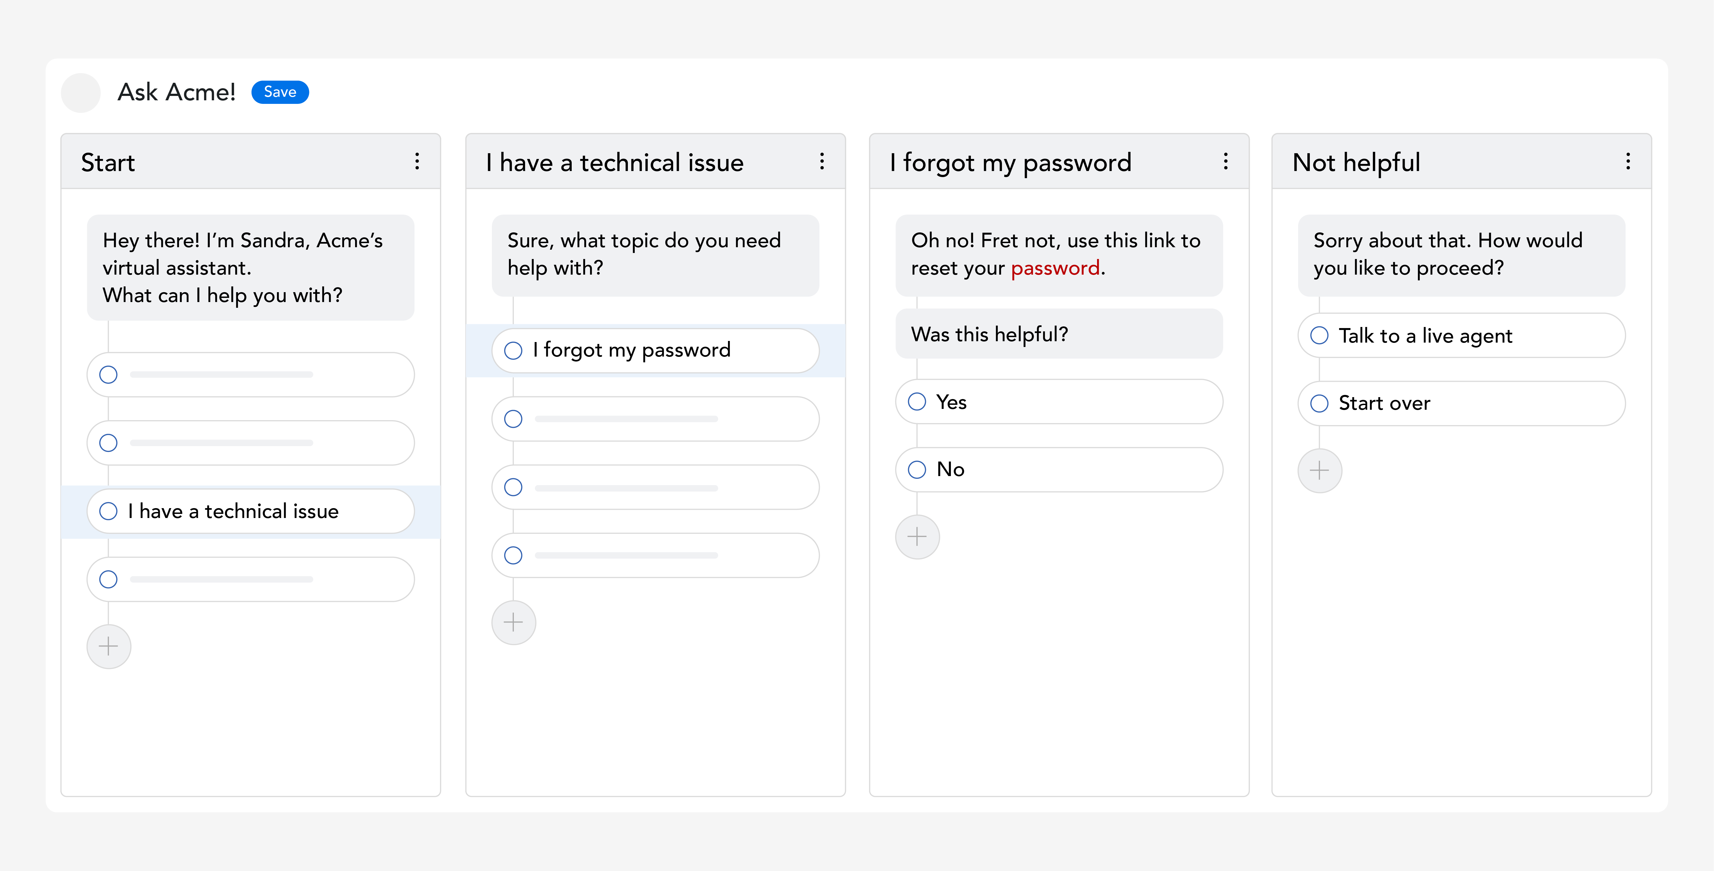Add another topic under 'I have a technical issue'
This screenshot has height=871, width=1714.
(x=513, y=622)
